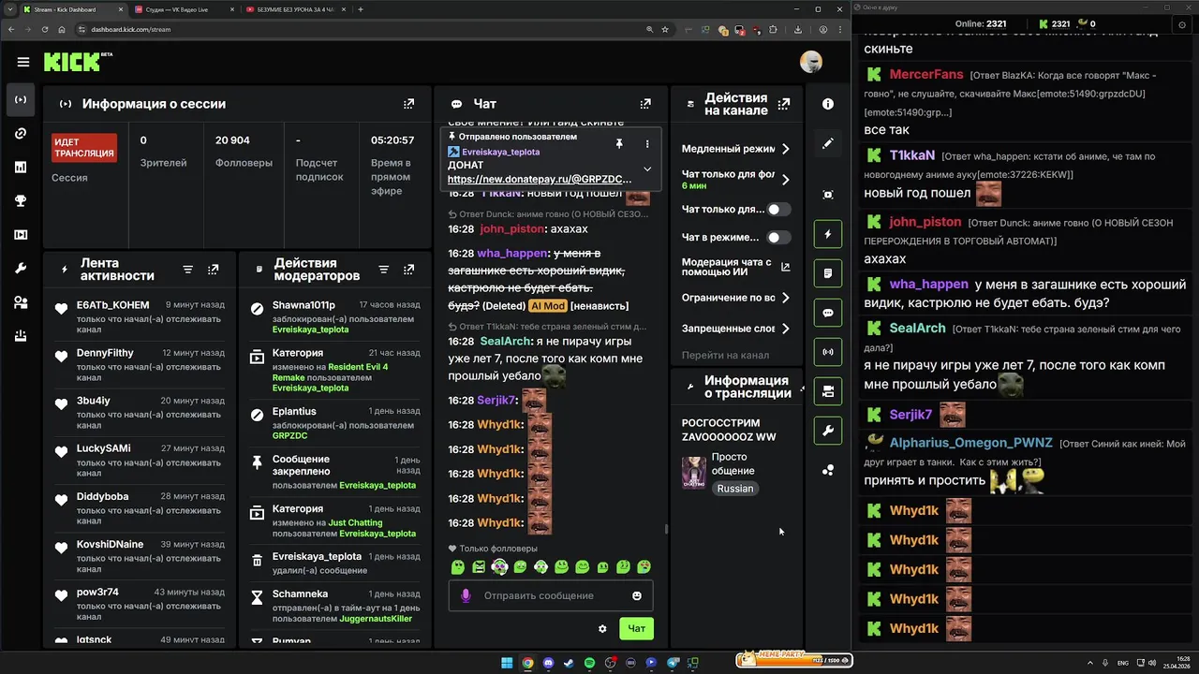
Task: Click 'E6ATb_KOHEM' in Activity Feed
Action: (x=112, y=305)
